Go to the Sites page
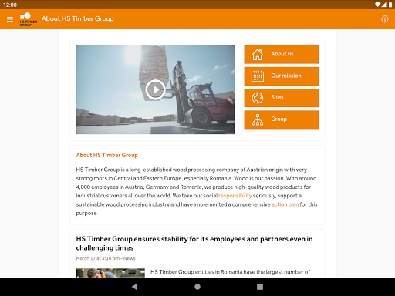Screen dimensions: 395x296 pyautogui.click(x=282, y=98)
